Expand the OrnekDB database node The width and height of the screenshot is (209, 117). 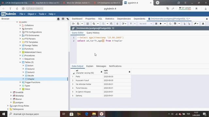click(11, 92)
